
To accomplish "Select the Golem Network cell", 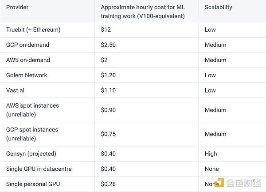I will point(27,75).
